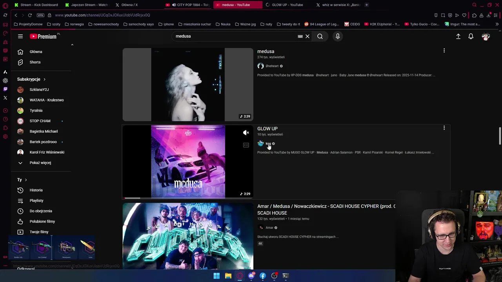Click the browser address bar URL
The height and width of the screenshot is (282, 502).
pyautogui.click(x=102, y=15)
